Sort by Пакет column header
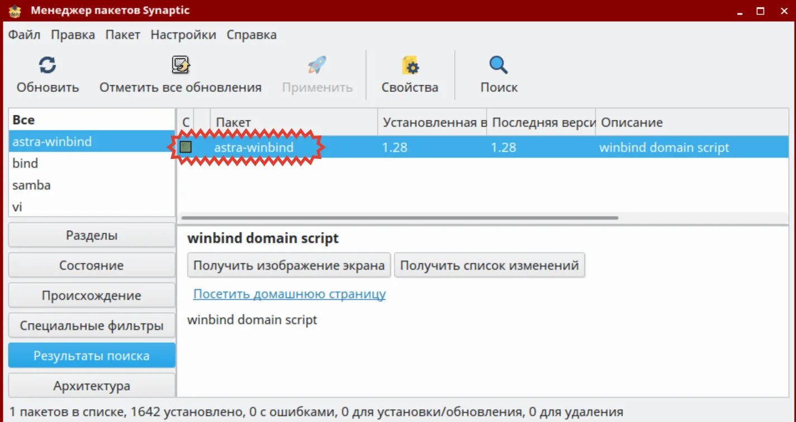796x422 pixels. point(294,122)
